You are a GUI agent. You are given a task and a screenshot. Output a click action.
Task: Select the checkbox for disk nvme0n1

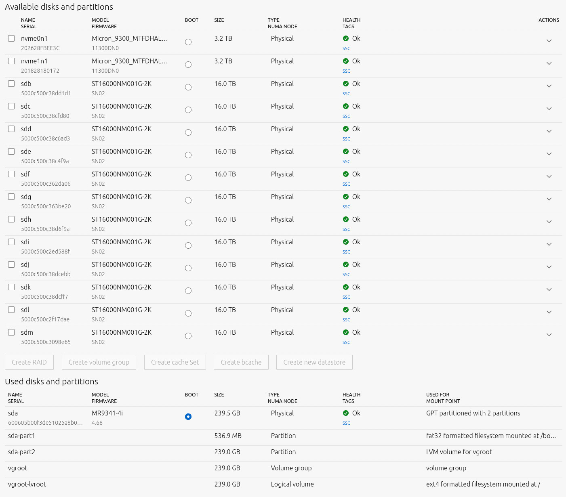click(x=11, y=38)
